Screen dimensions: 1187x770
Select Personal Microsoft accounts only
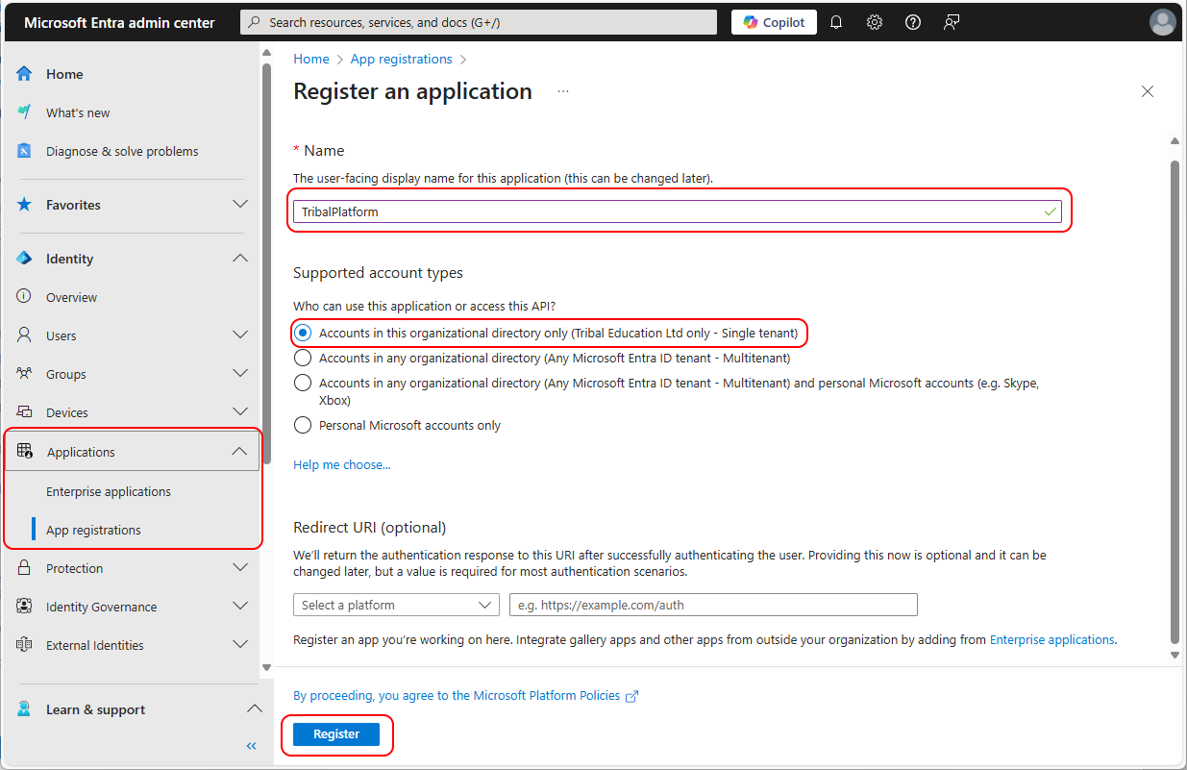(x=303, y=425)
